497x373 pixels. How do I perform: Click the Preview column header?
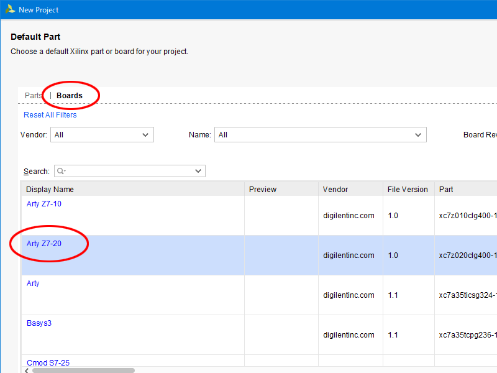tap(263, 190)
